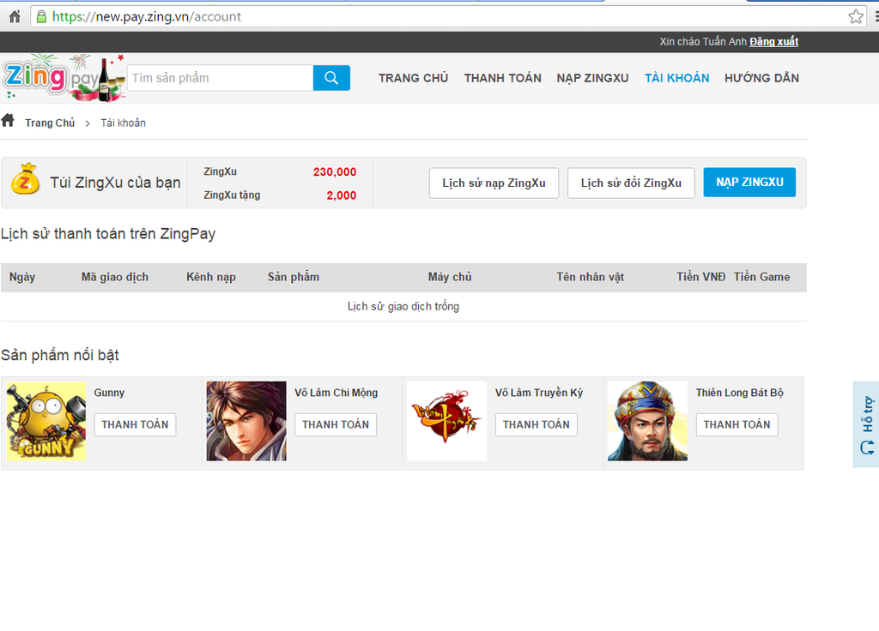879x631 pixels.
Task: Click the Kênh nạp column header
Action: (x=211, y=277)
